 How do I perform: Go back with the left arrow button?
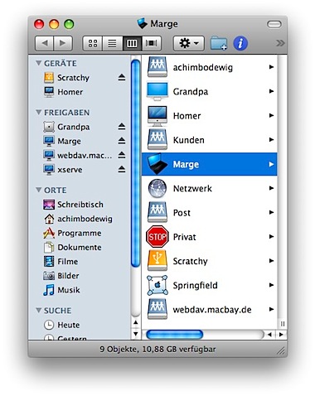(x=45, y=43)
